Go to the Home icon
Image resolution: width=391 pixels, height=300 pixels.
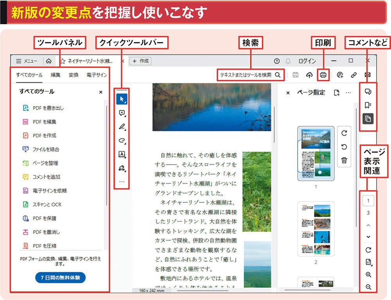click(49, 61)
